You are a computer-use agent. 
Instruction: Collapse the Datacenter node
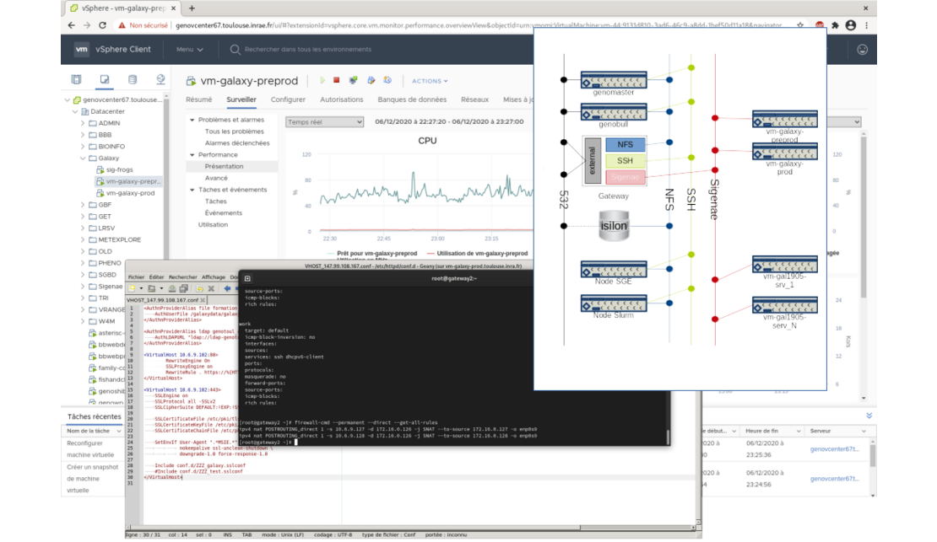[75, 111]
